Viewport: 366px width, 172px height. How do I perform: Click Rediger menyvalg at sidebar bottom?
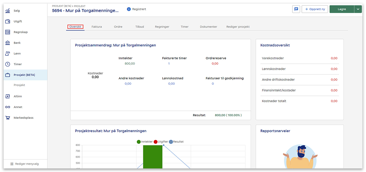(24, 164)
